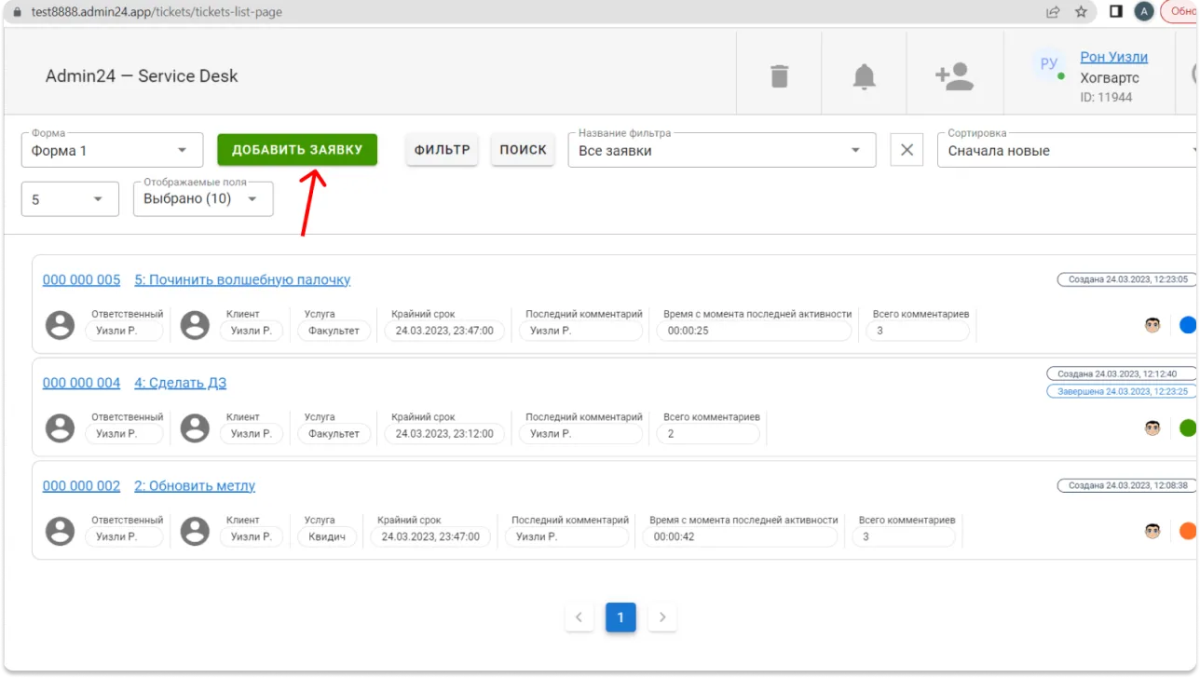Open the Рон Уизли profile link

[x=1113, y=57]
